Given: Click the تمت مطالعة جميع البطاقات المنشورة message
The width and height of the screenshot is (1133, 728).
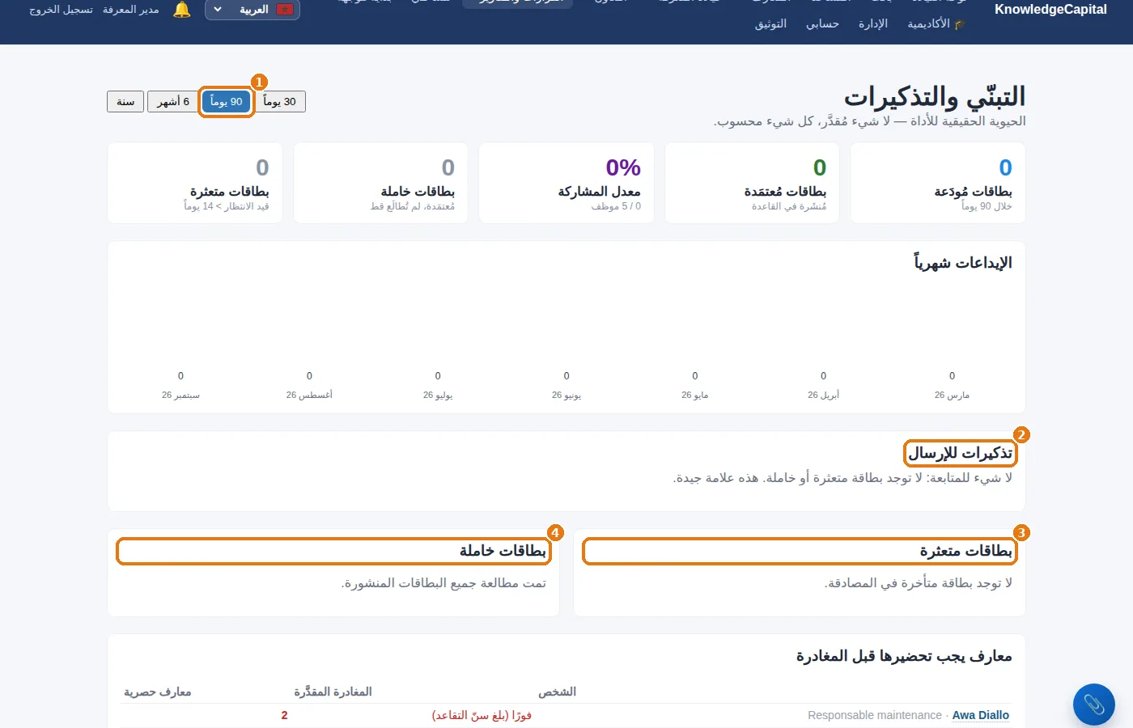Looking at the screenshot, I should point(443,582).
